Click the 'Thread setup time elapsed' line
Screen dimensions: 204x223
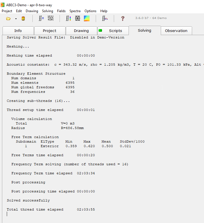coord(51,110)
